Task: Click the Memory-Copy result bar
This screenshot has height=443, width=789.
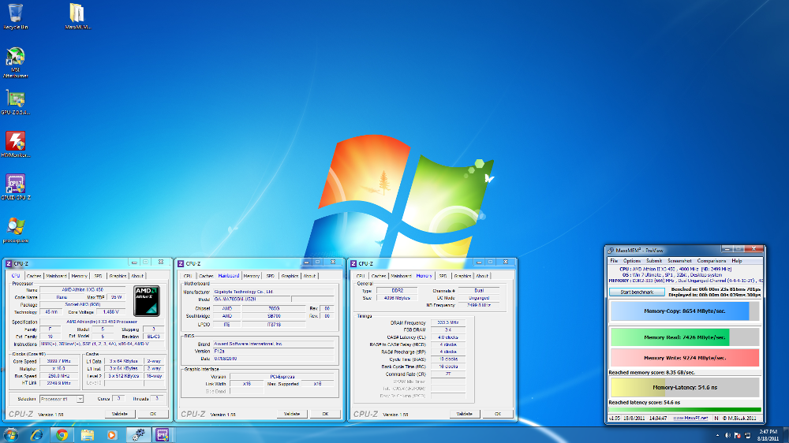Action: tap(685, 311)
